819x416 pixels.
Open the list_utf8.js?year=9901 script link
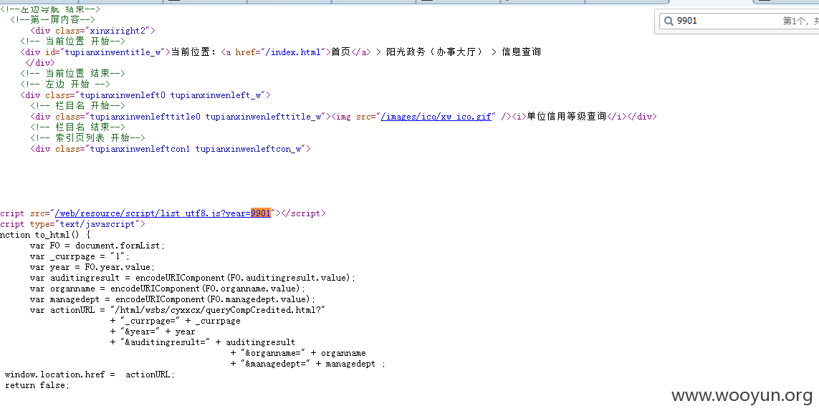(x=163, y=213)
